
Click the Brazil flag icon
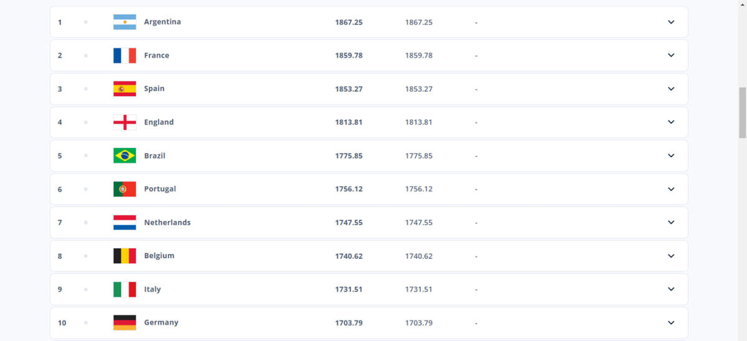125,156
